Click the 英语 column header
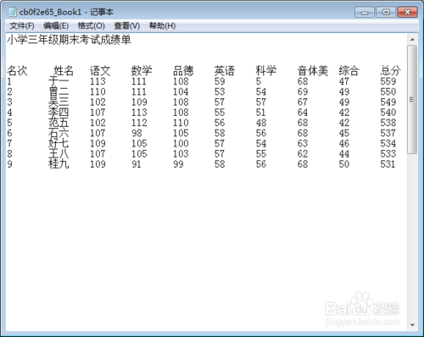Image resolution: width=424 pixels, height=337 pixels. click(x=225, y=70)
